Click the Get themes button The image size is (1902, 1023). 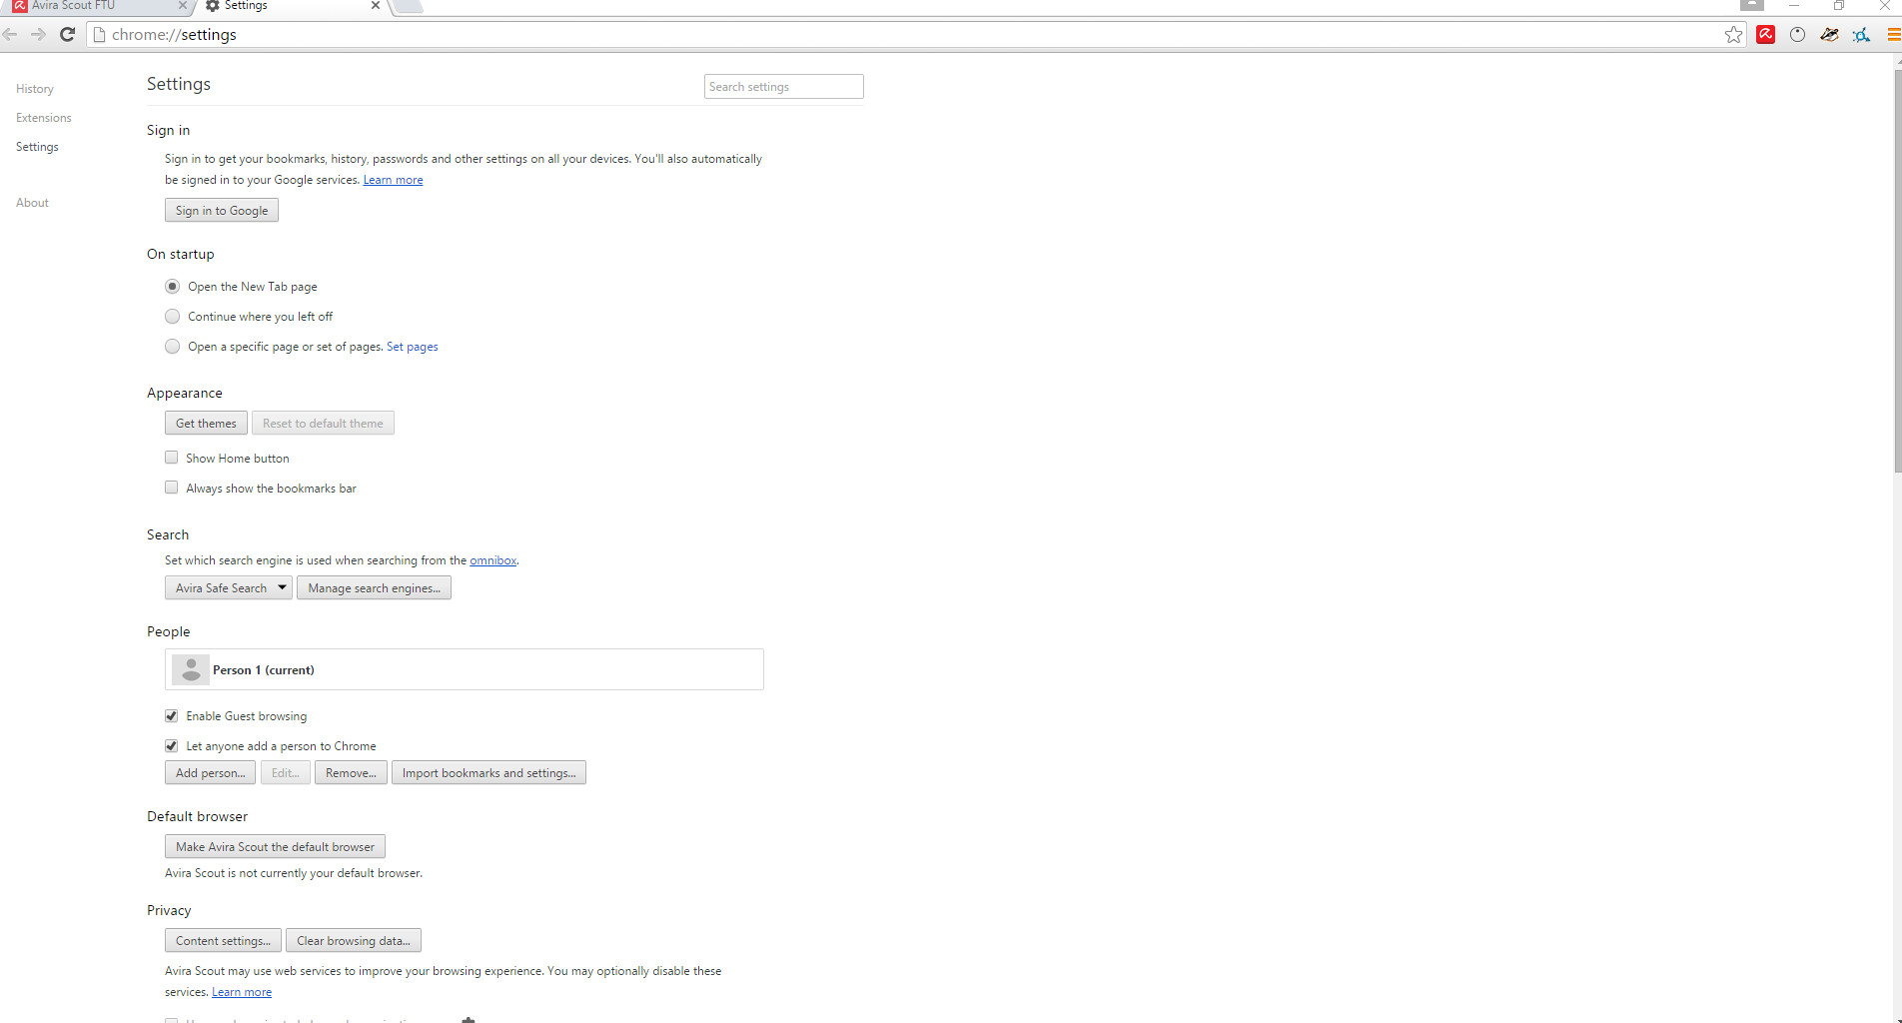206,424
